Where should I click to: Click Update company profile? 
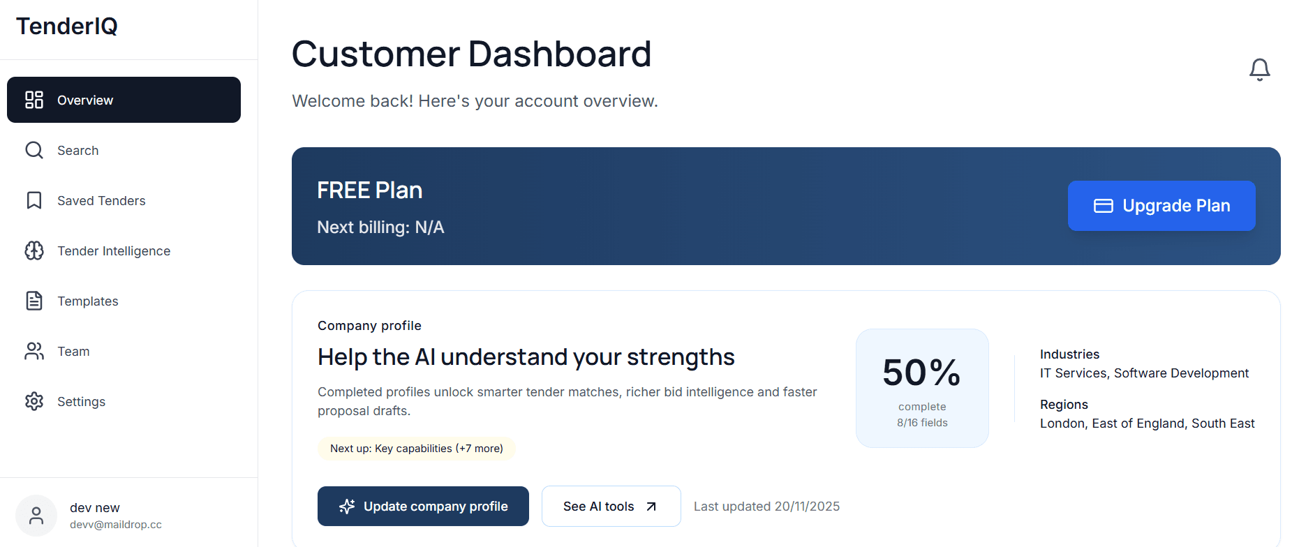pos(423,506)
